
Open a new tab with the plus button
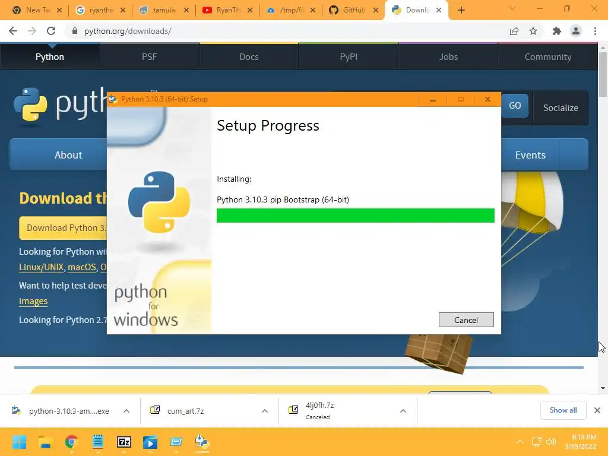[x=461, y=10]
